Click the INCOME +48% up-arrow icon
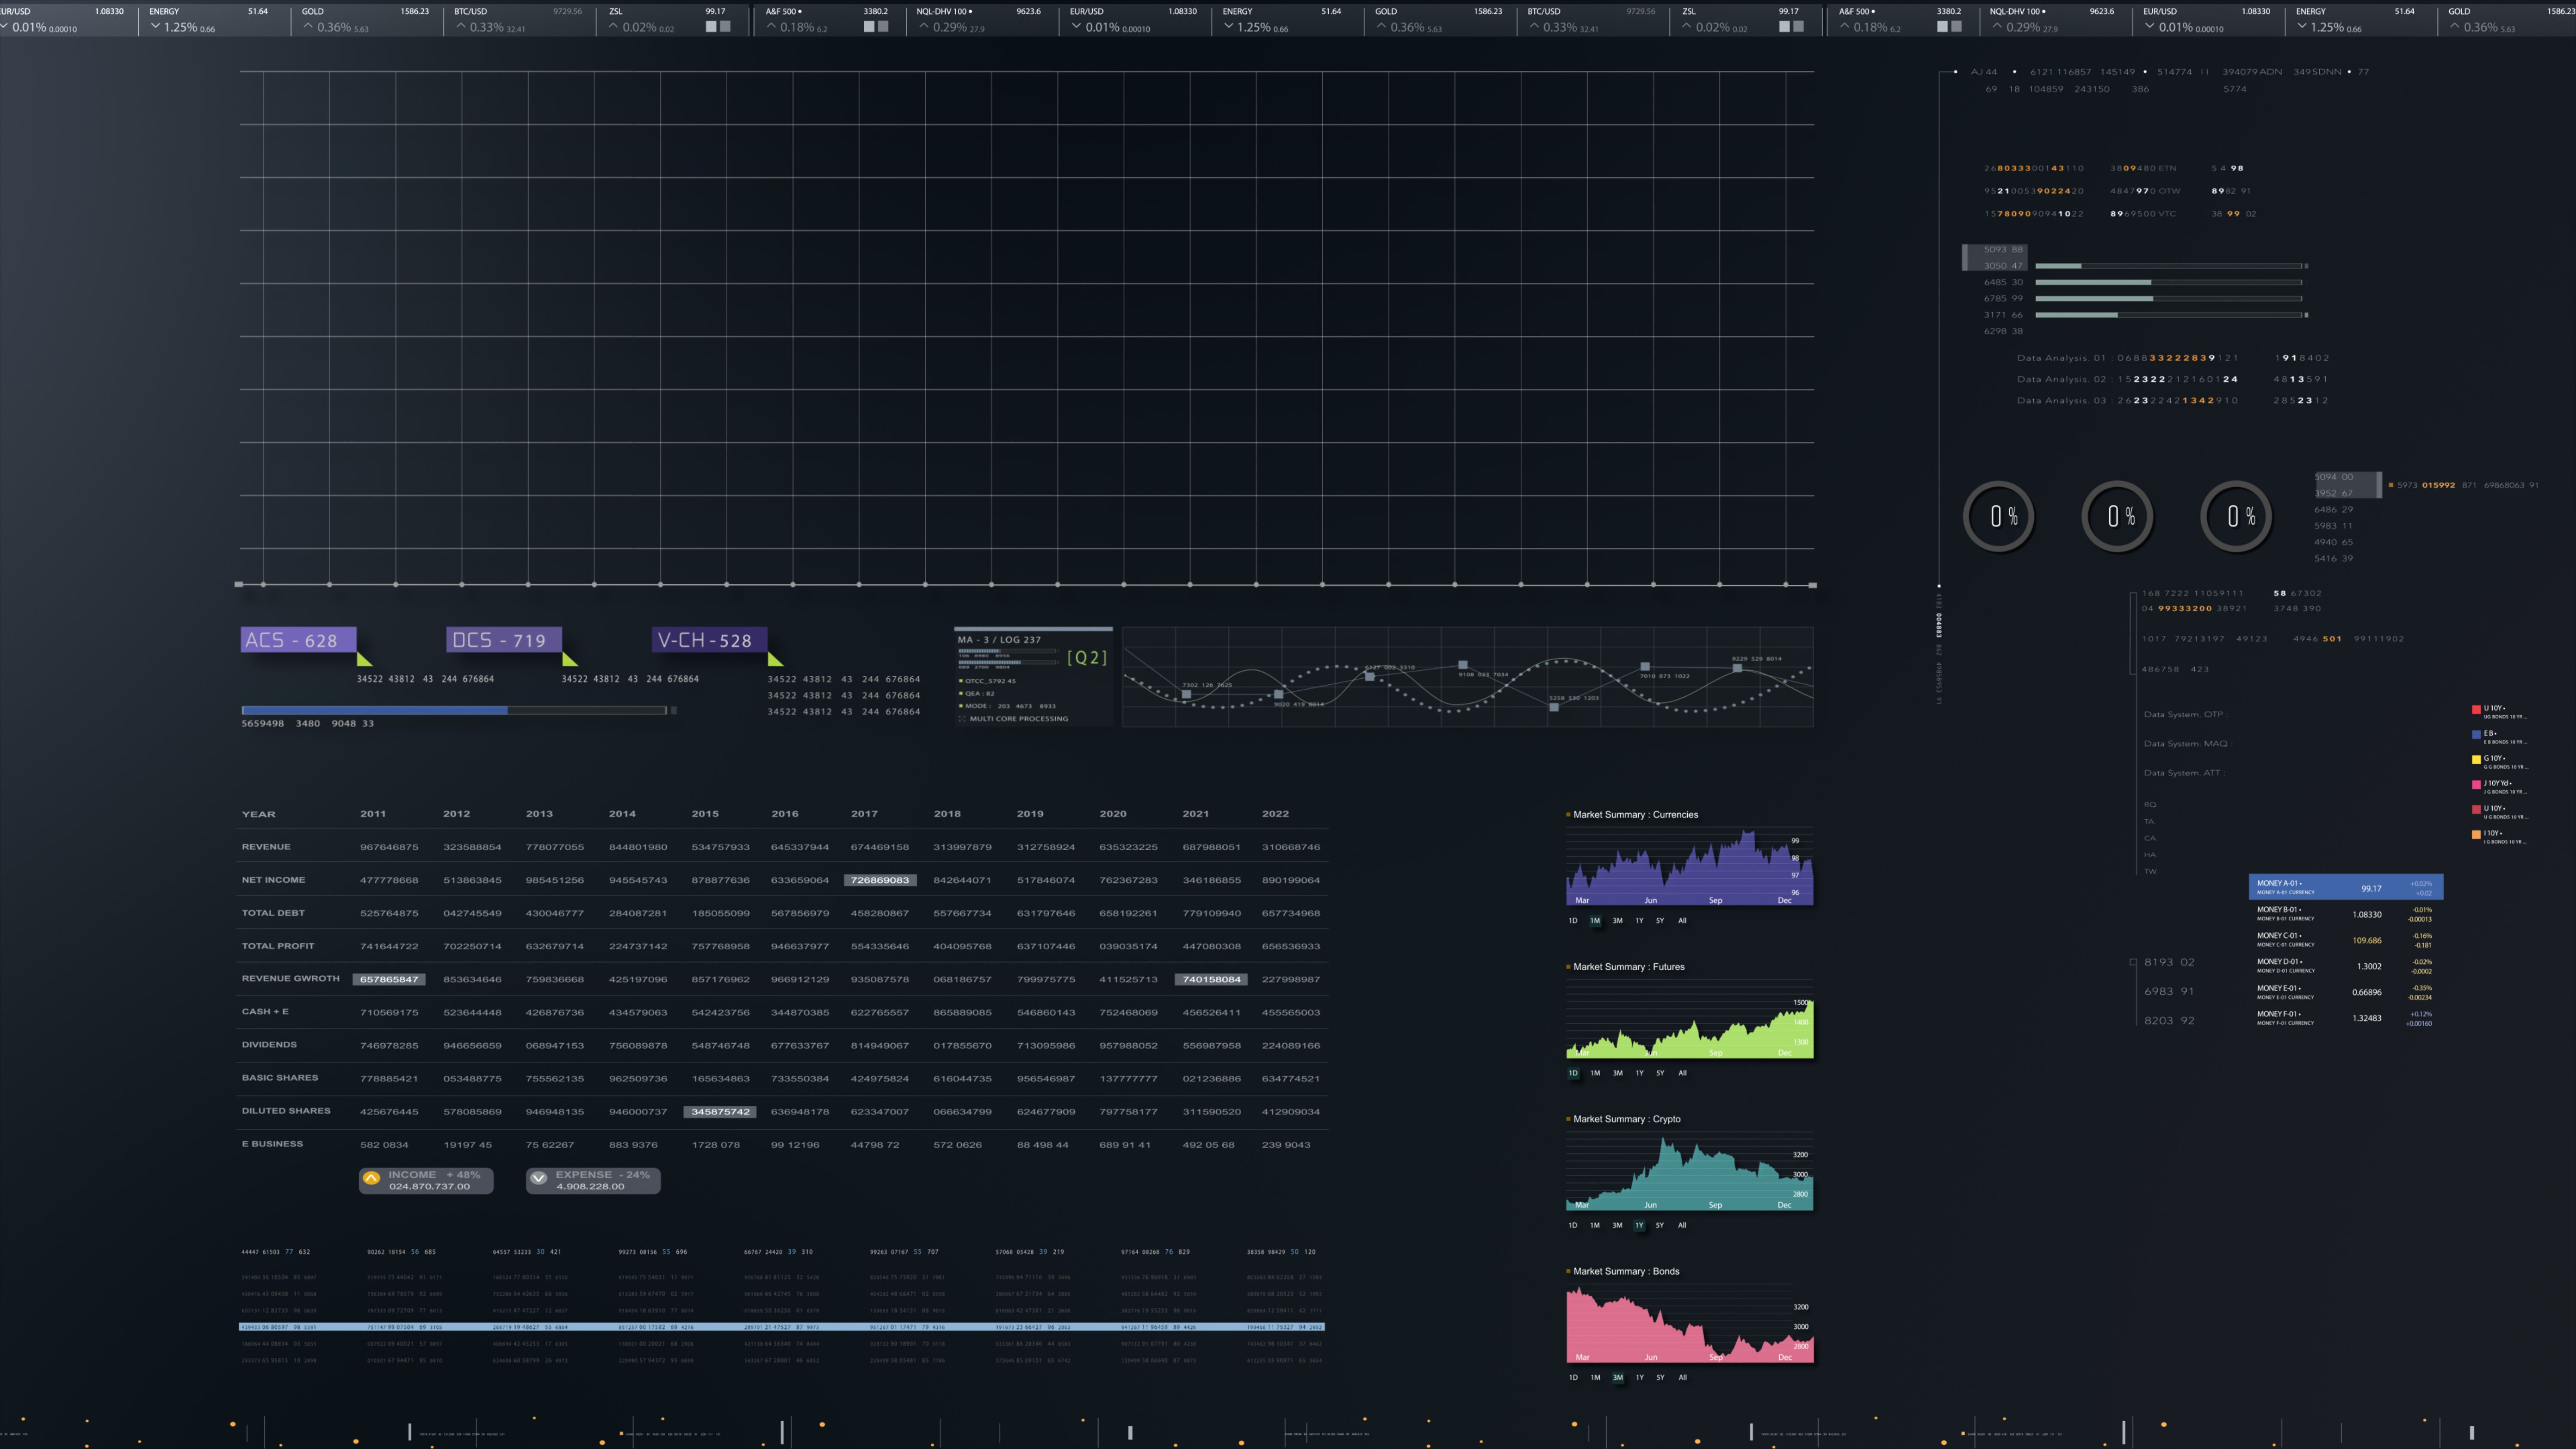The height and width of the screenshot is (1449, 2576). (372, 1178)
